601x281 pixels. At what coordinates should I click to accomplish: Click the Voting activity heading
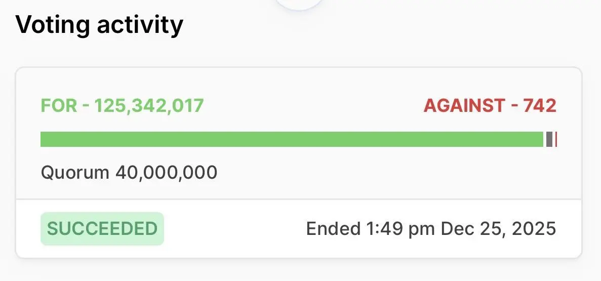(99, 25)
